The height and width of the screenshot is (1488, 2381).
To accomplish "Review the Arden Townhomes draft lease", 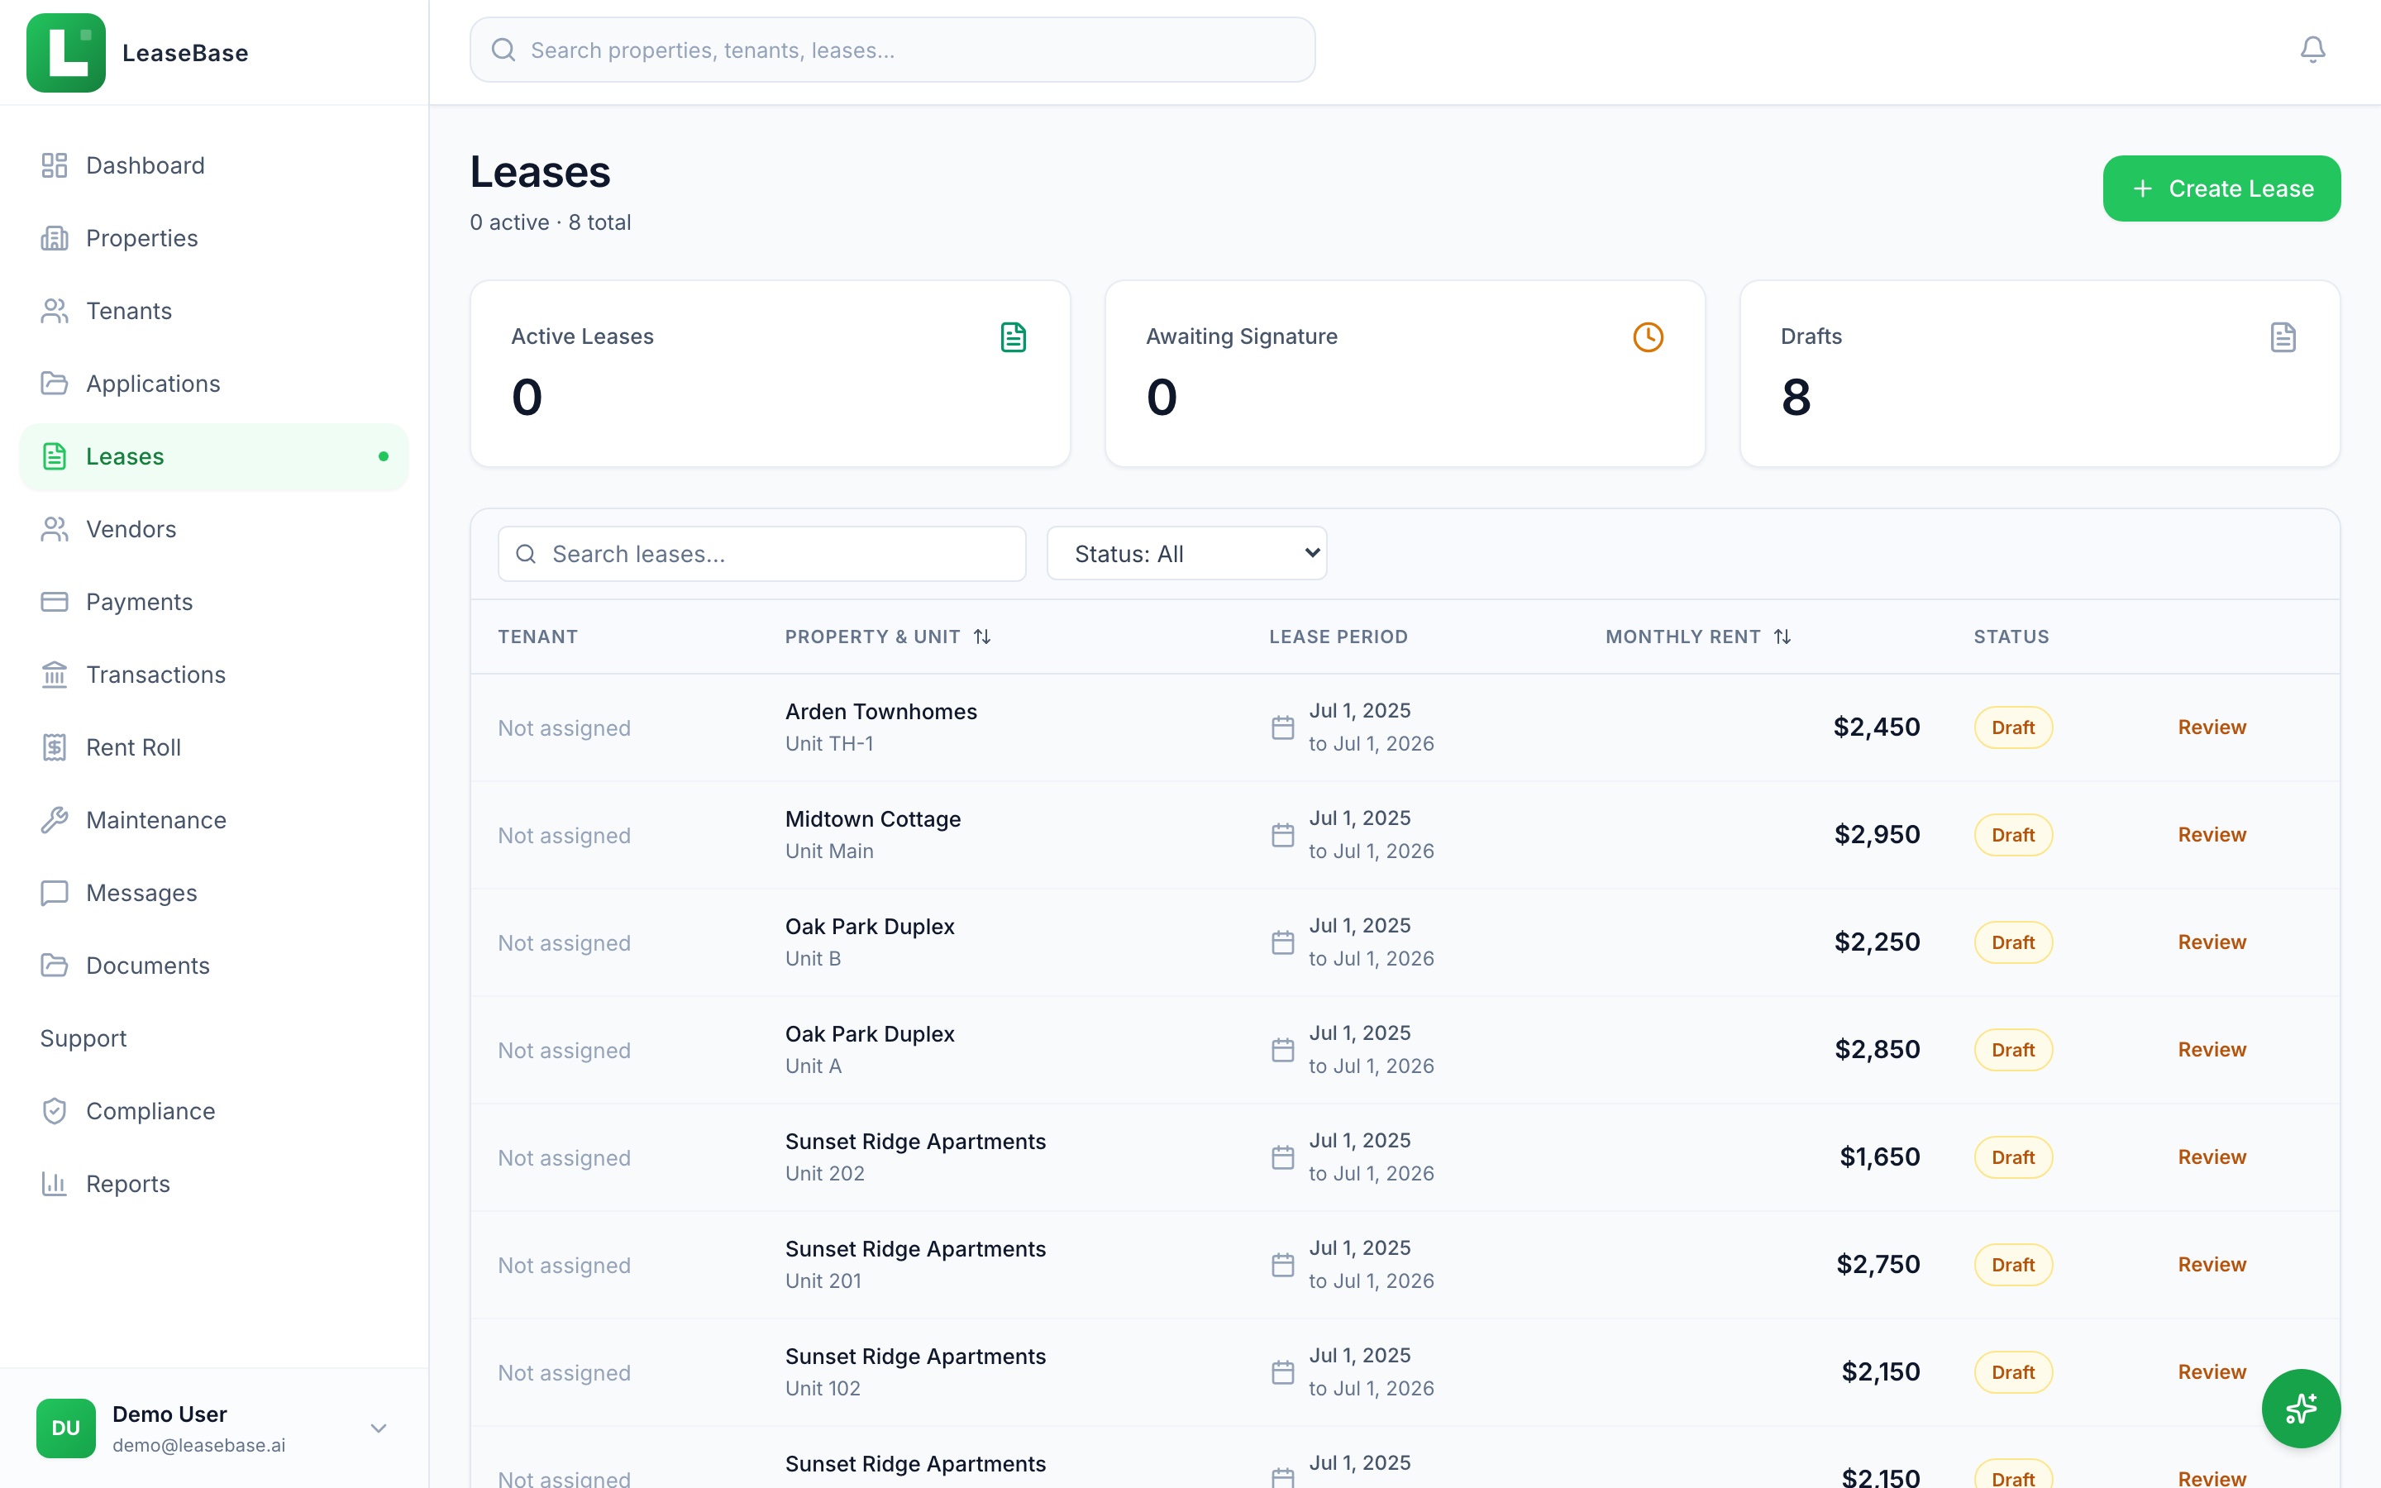I will pyautogui.click(x=2212, y=727).
